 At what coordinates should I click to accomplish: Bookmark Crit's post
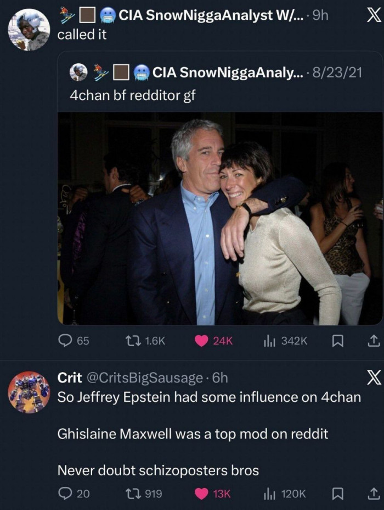pyautogui.click(x=338, y=494)
